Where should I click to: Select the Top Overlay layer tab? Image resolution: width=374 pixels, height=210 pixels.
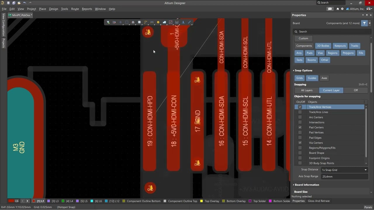coord(210,201)
